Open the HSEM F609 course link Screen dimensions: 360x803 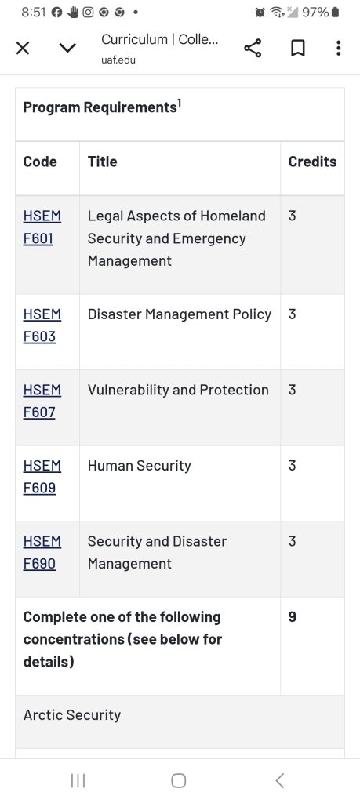pyautogui.click(x=42, y=477)
